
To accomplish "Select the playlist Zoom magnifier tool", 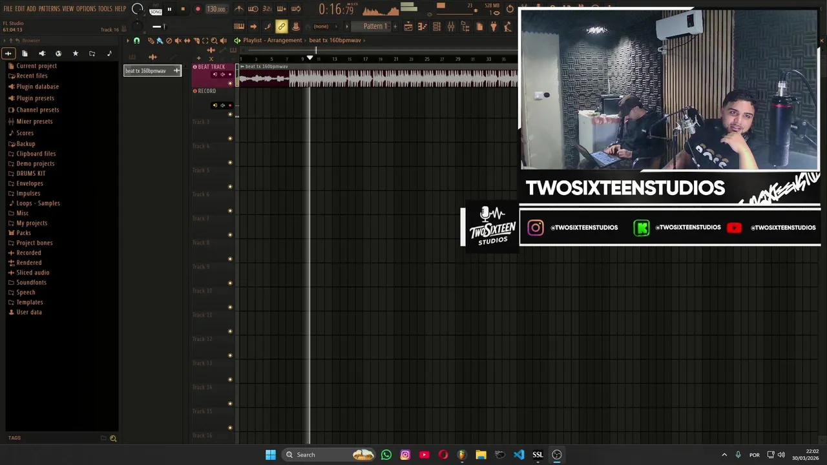I will [215, 40].
